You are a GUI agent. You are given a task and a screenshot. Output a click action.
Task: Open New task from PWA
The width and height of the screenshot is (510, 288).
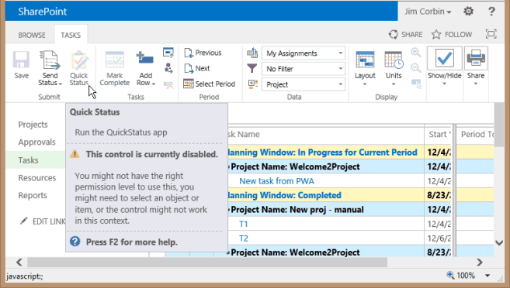276,181
